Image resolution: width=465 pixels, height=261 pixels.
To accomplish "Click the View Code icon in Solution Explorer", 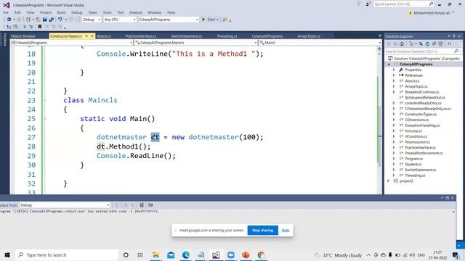I will point(450,43).
